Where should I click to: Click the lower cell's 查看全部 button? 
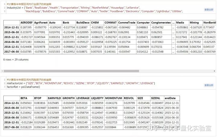pyautogui.click(x=209, y=86)
